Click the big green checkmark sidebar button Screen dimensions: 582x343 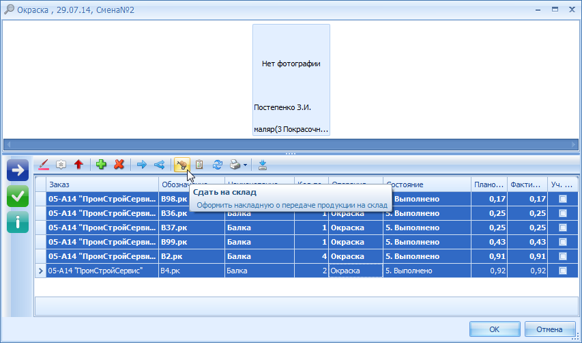18,196
